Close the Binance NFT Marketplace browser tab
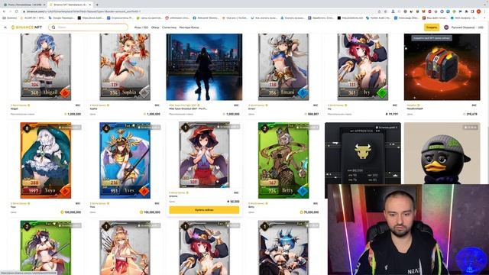The height and width of the screenshot is (275, 489). [x=90, y=5]
